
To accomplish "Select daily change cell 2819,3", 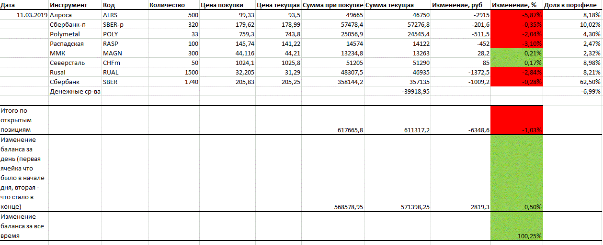I will tap(461, 173).
